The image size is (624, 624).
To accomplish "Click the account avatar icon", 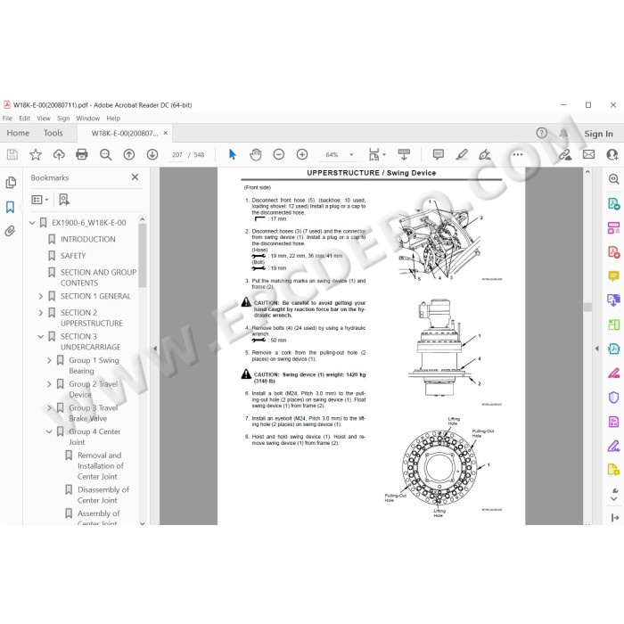I will [x=612, y=154].
